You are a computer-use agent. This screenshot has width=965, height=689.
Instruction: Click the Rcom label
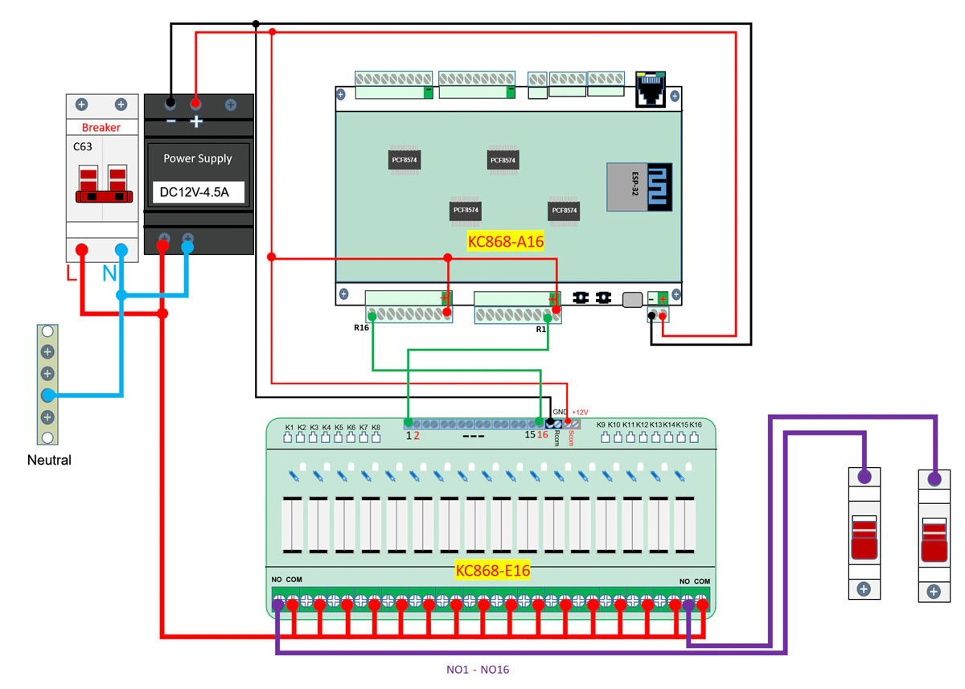point(556,438)
